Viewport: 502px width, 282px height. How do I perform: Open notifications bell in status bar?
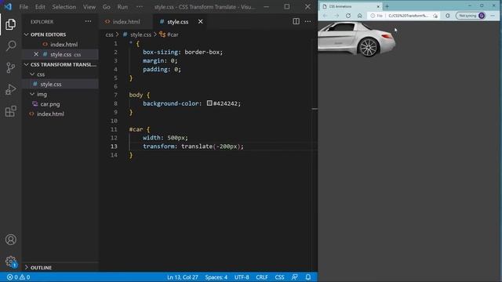coord(308,277)
